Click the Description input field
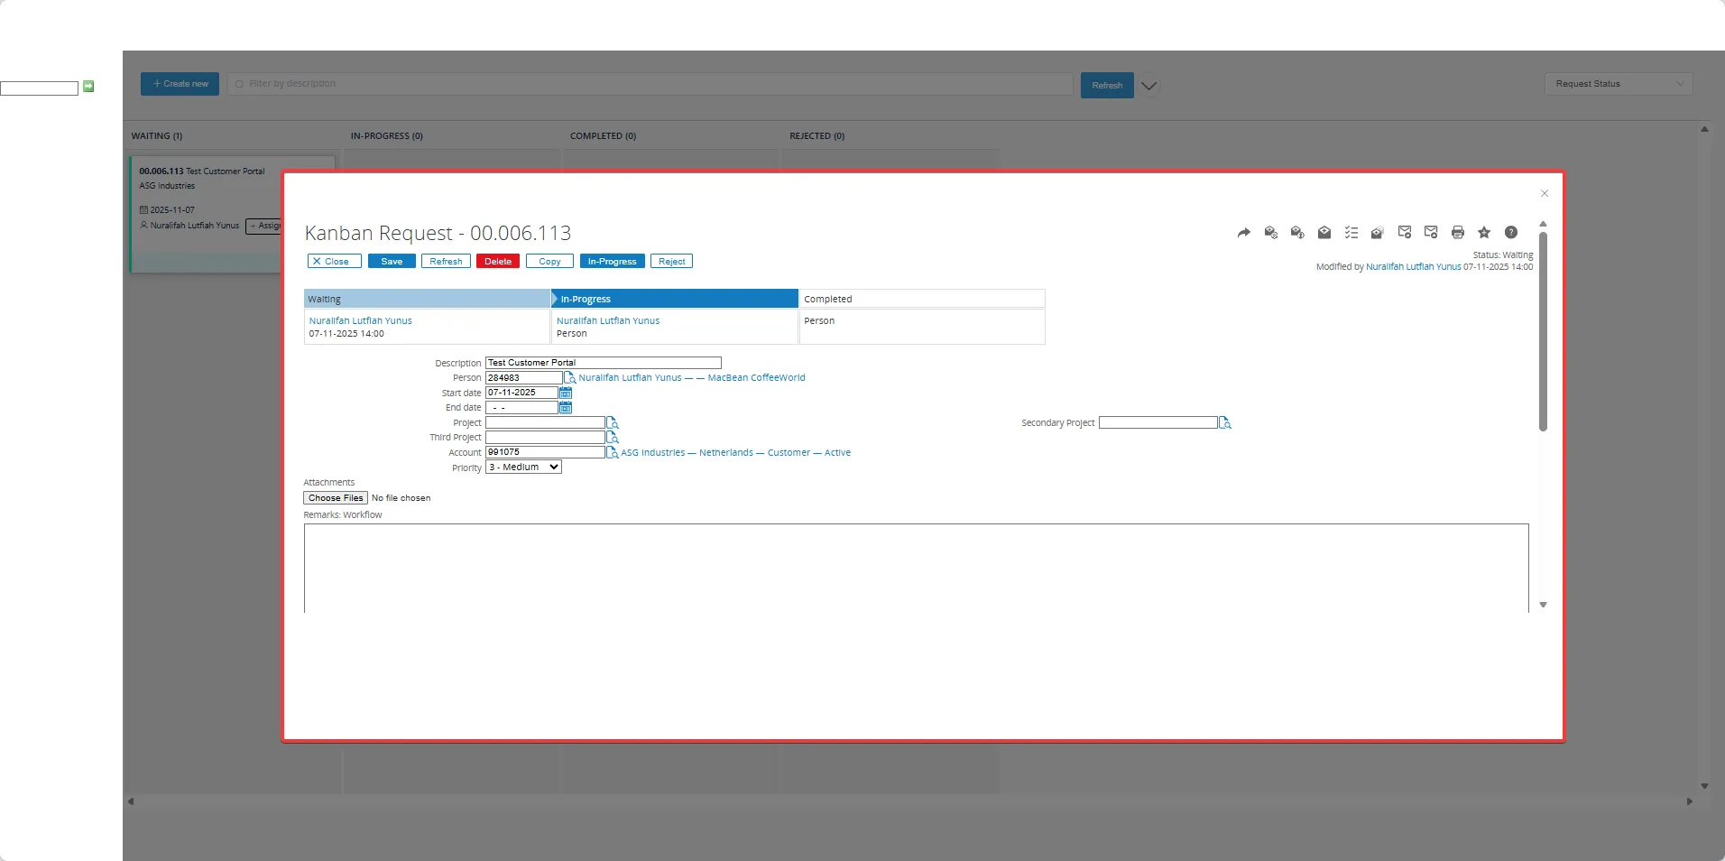This screenshot has height=861, width=1725. (x=603, y=363)
